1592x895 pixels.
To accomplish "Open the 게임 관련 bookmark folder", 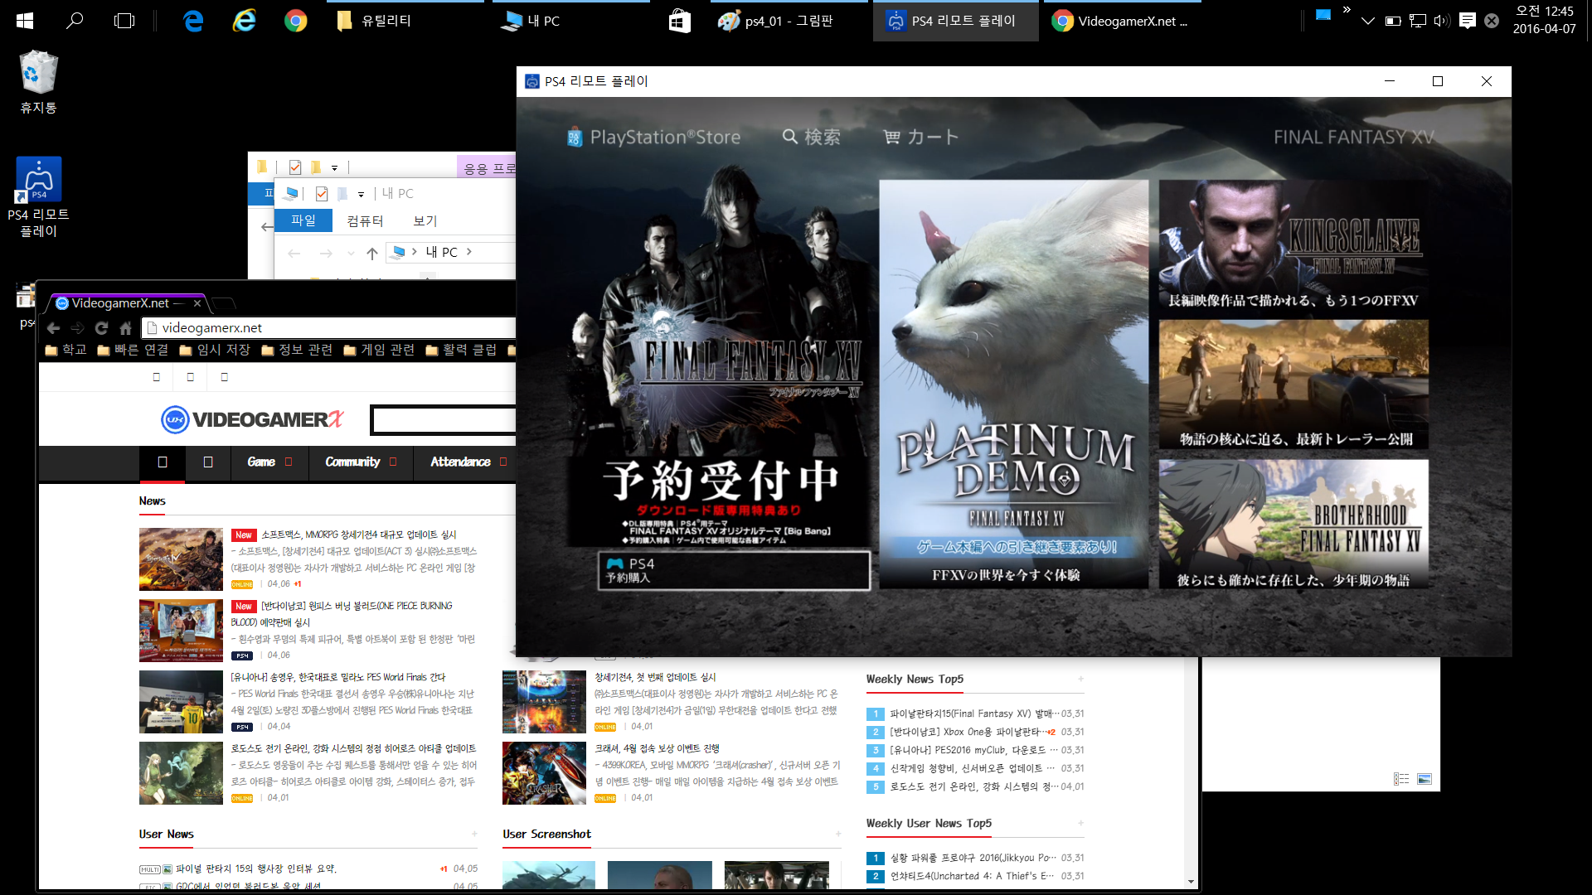I will click(x=379, y=350).
